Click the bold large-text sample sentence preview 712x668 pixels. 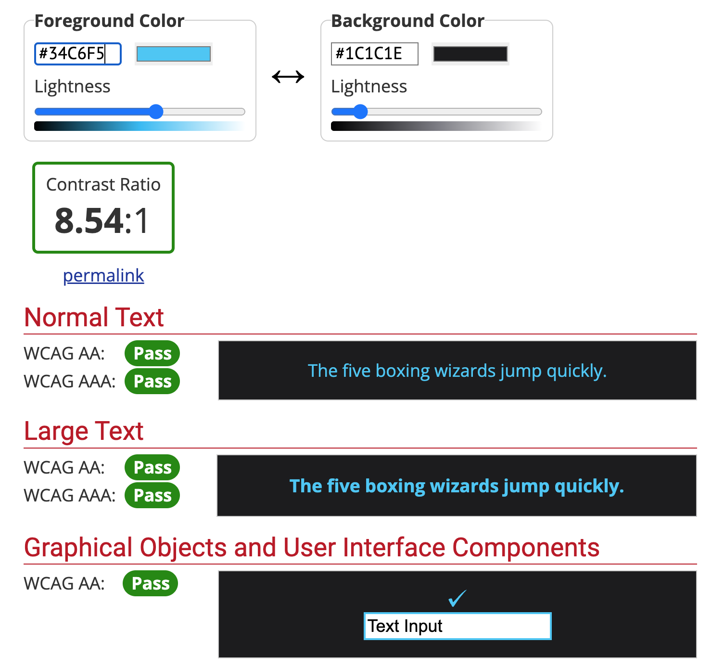tap(457, 486)
